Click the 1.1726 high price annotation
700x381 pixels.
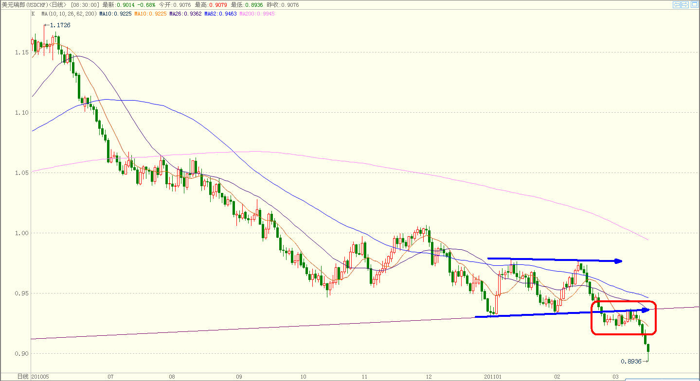[x=60, y=25]
